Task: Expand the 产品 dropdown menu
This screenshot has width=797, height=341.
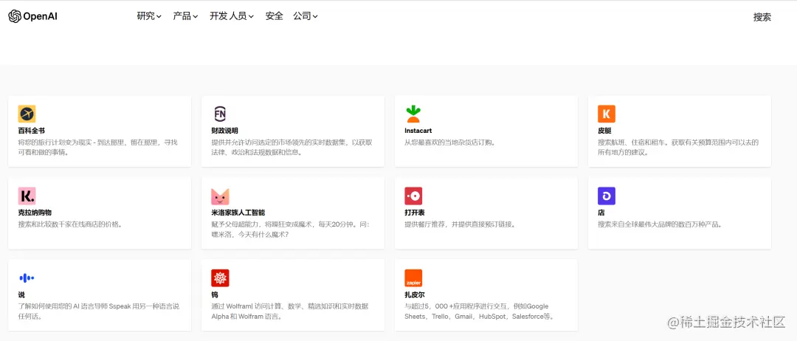Action: tap(185, 16)
